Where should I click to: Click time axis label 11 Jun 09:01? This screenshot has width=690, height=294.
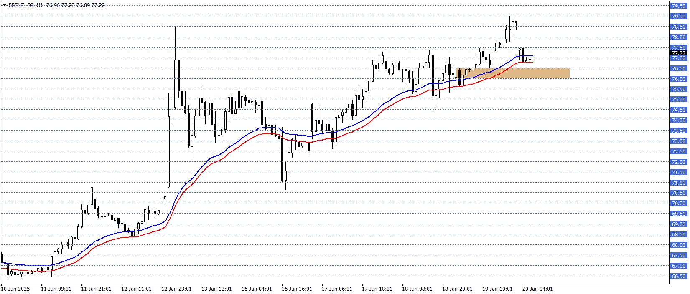pos(56,289)
